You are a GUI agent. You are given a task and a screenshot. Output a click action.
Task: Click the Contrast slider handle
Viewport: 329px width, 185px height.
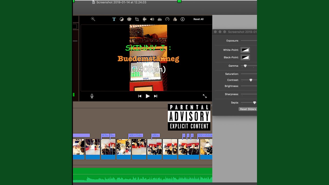(251, 80)
